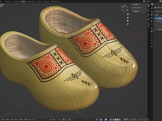Image resolution: width=162 pixels, height=121 pixels.
Task: Click the Z axis on navigation gizmo
Action: coord(125,5)
